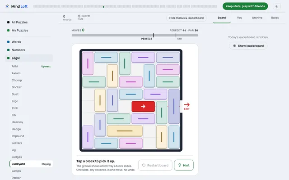Pick up purple horizontal block below red block

(x=143, y=119)
